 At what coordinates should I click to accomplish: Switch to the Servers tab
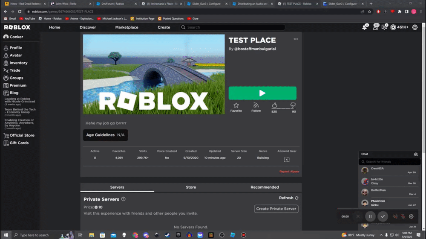(117, 187)
